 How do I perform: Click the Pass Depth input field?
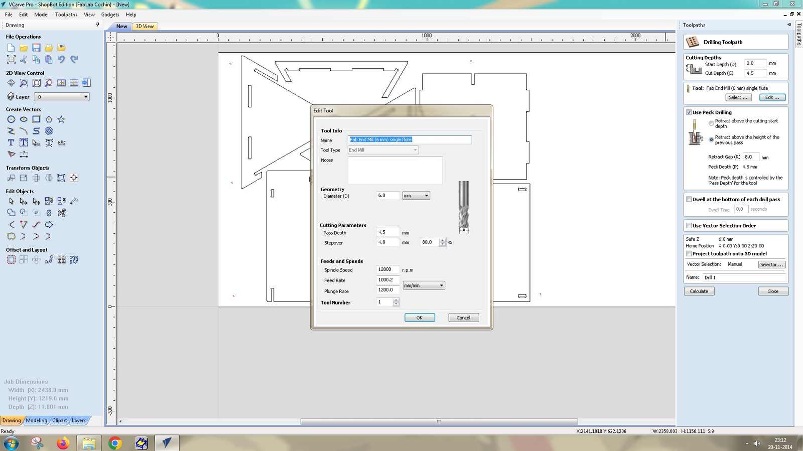pyautogui.click(x=387, y=232)
